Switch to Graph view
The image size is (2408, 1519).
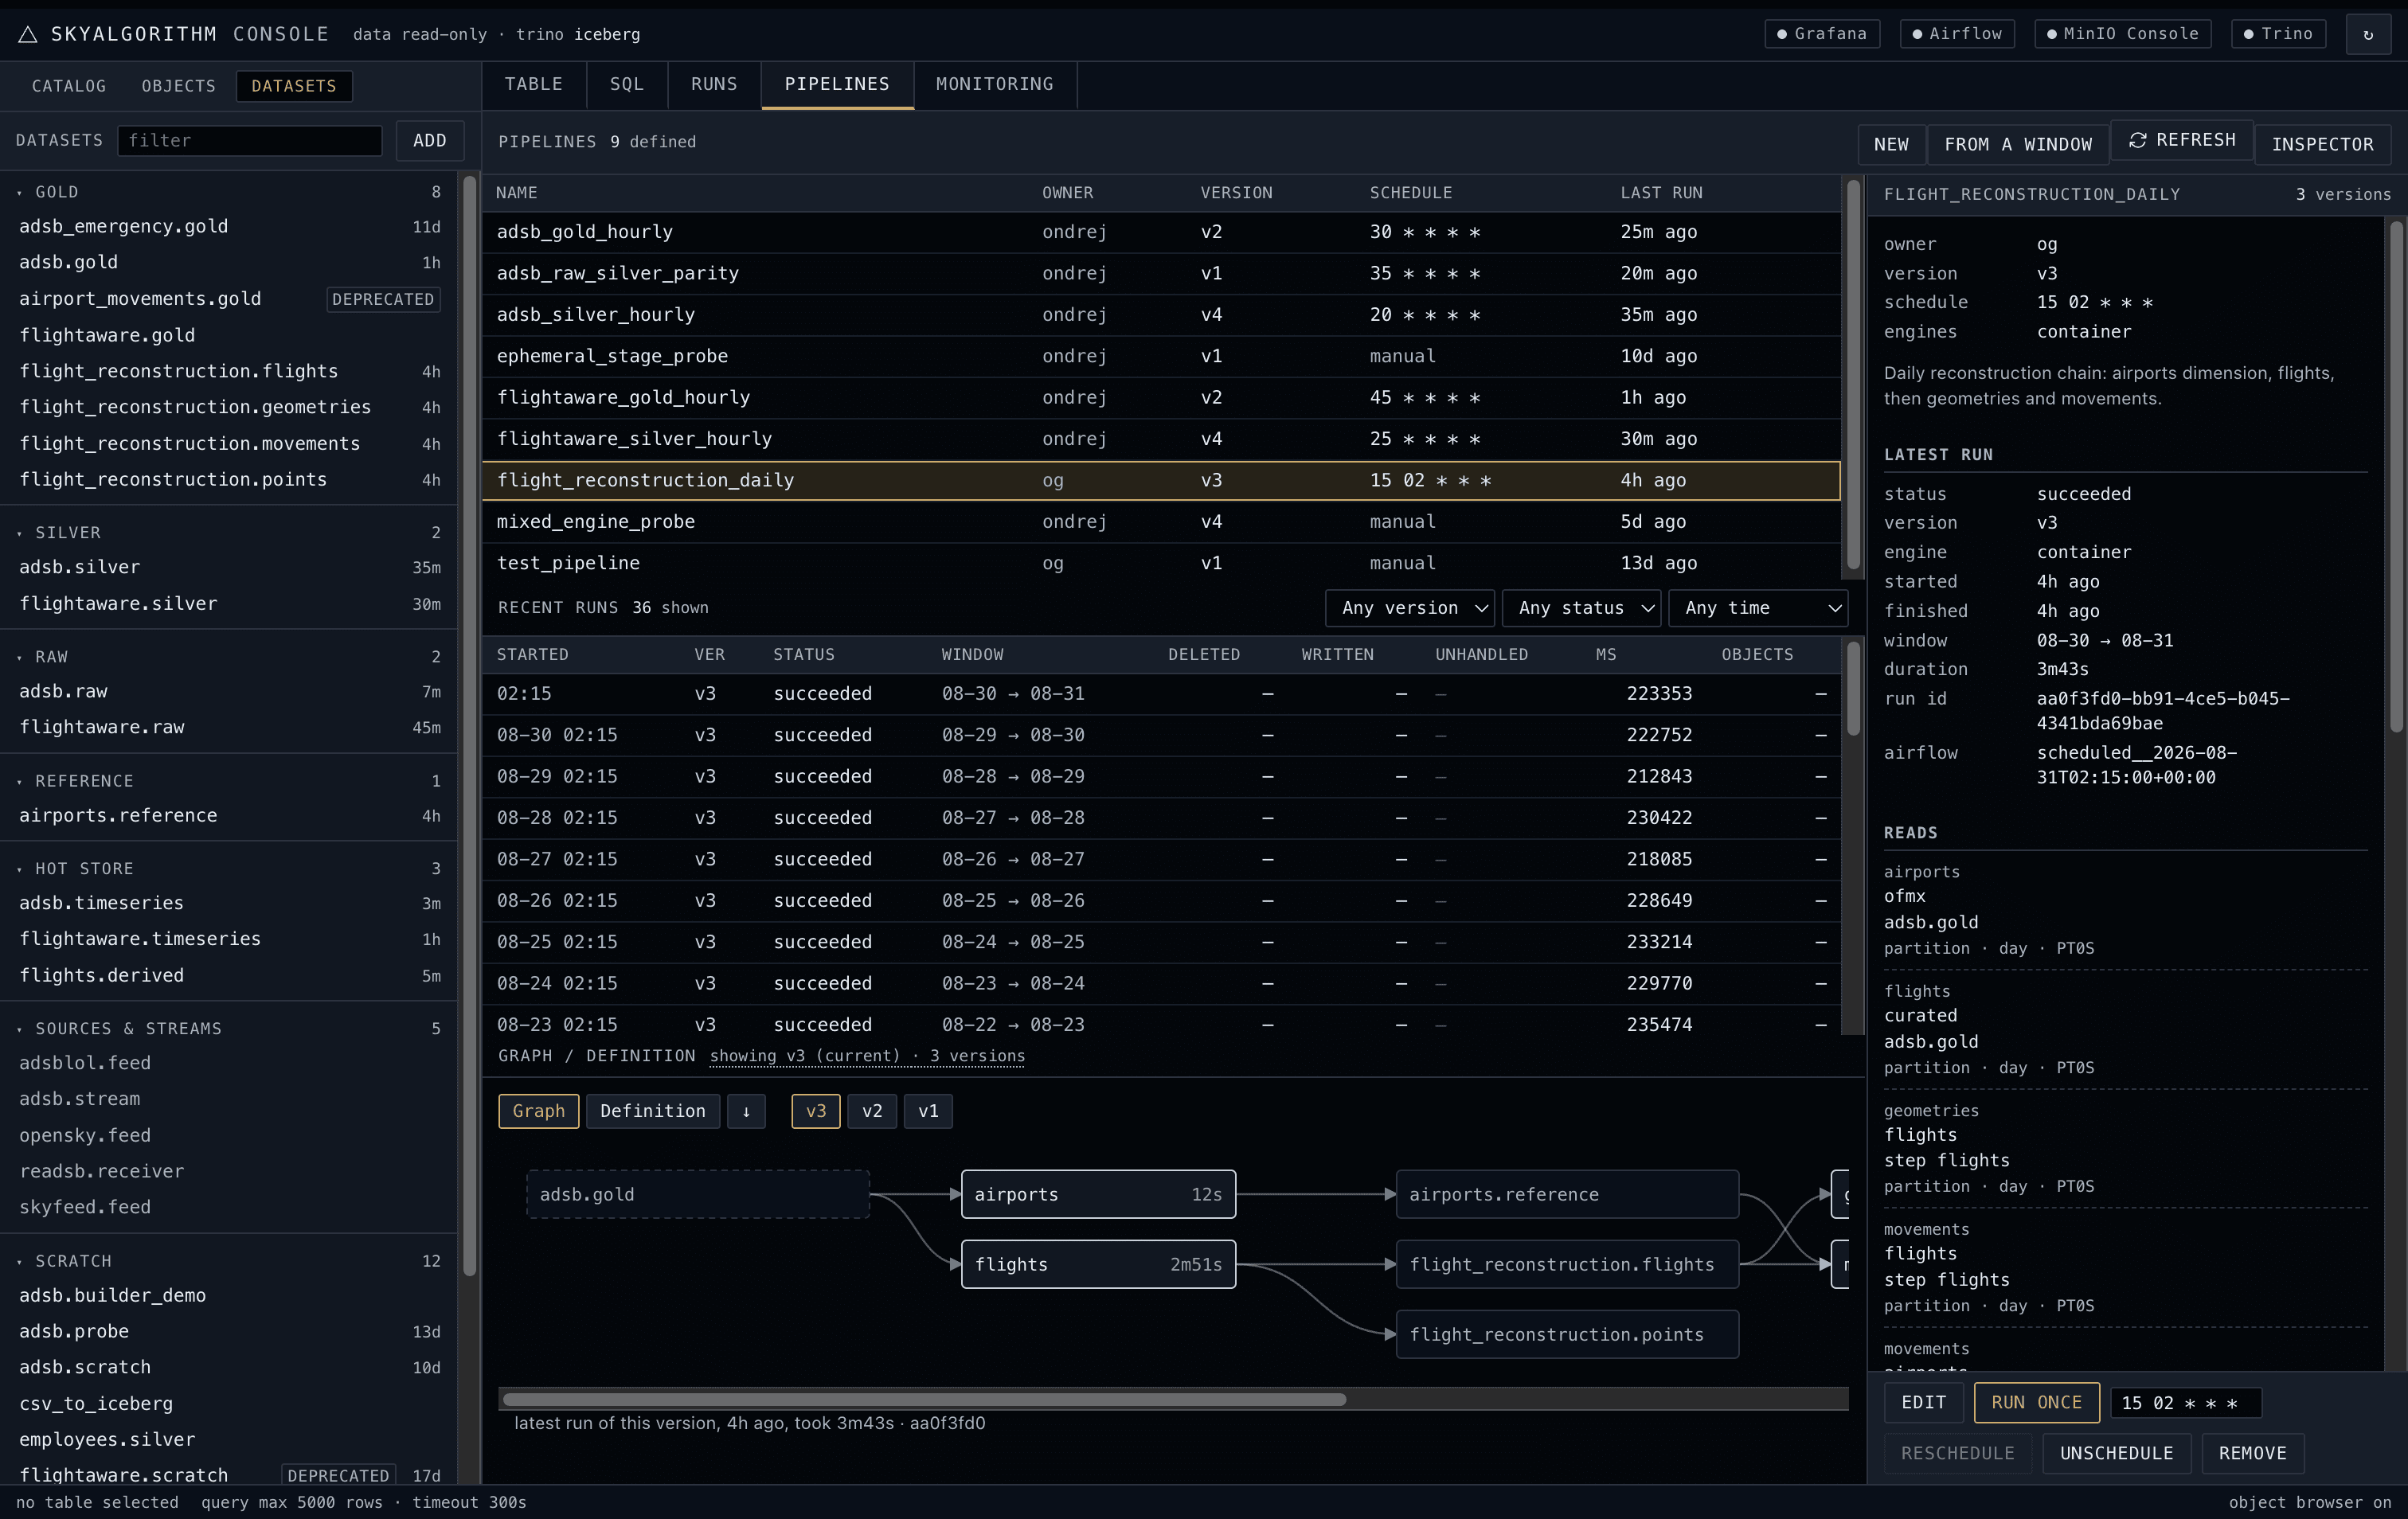538,1111
